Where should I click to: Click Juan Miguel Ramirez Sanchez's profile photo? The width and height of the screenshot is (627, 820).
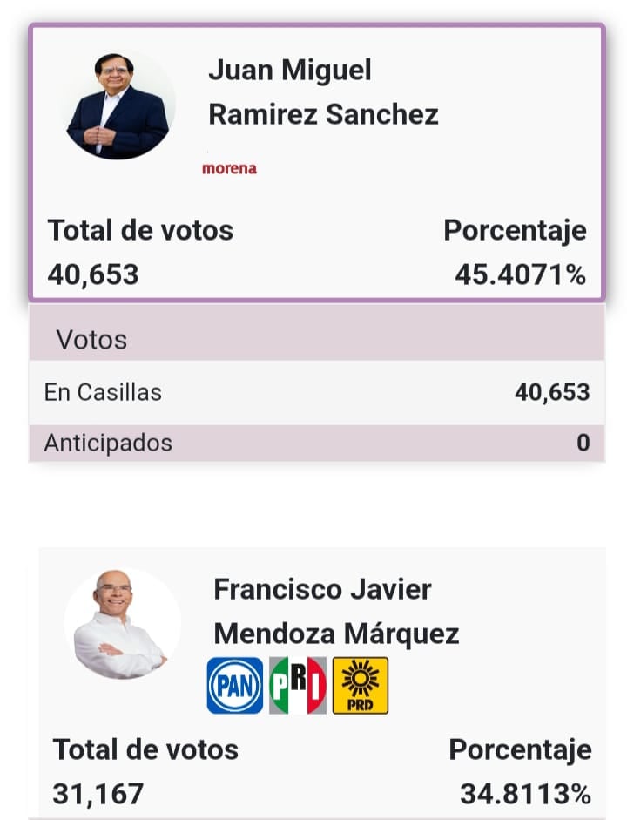coord(118,106)
